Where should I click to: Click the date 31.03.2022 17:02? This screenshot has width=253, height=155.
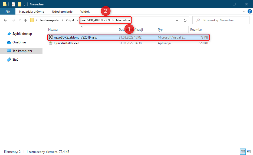(130, 37)
